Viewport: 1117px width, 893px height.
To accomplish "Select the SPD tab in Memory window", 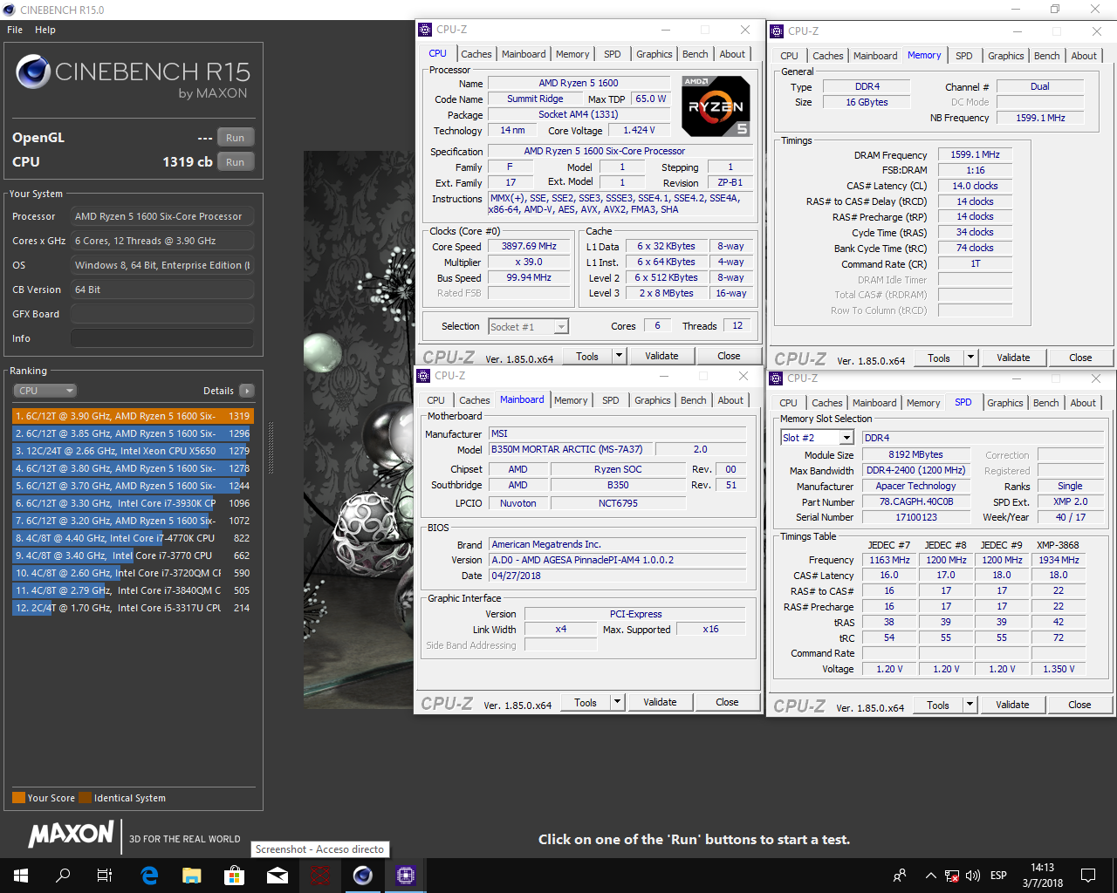I will click(x=963, y=56).
